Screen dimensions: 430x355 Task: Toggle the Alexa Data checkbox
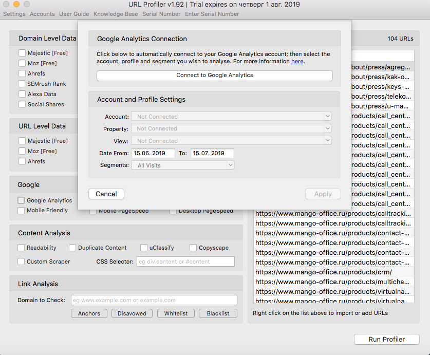point(22,94)
